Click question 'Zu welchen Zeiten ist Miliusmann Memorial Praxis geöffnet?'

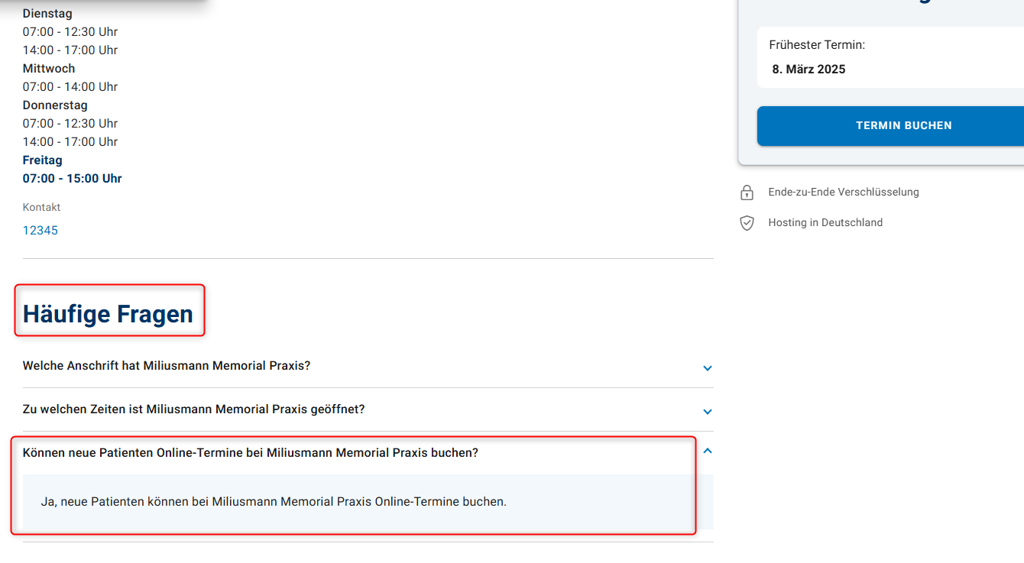click(194, 409)
